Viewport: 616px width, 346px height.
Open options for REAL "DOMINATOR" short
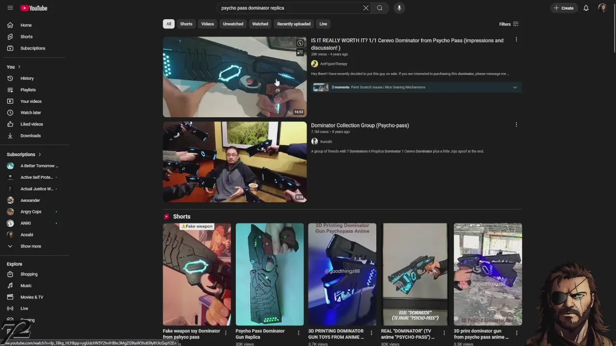[444, 333]
